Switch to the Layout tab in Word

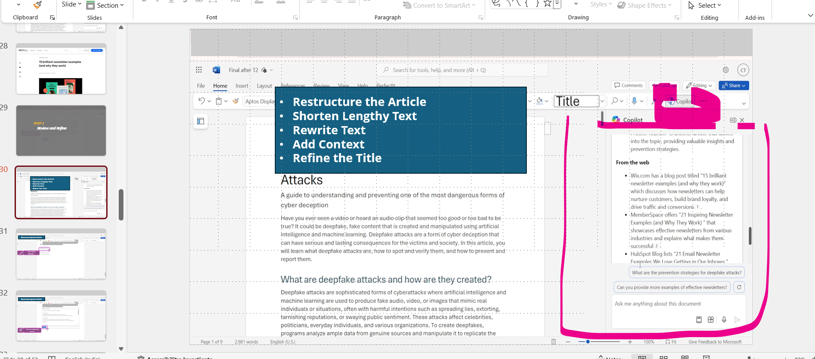(264, 86)
